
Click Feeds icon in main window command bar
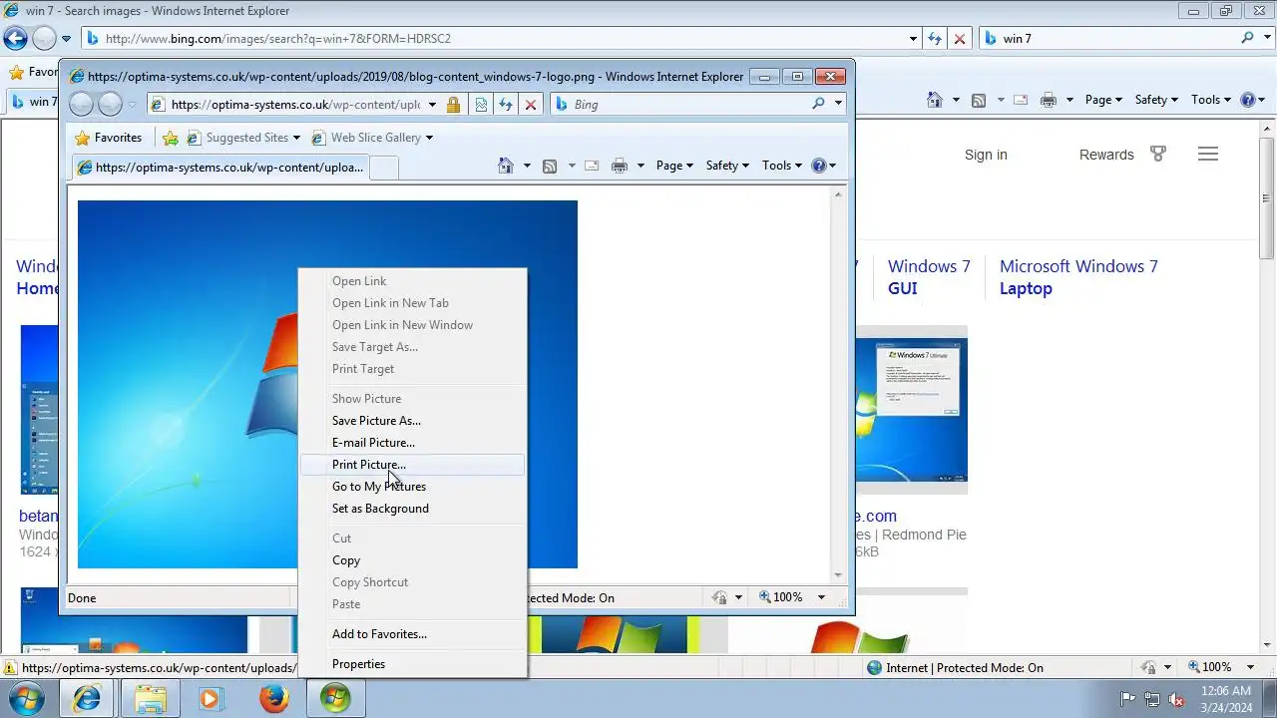tap(979, 100)
